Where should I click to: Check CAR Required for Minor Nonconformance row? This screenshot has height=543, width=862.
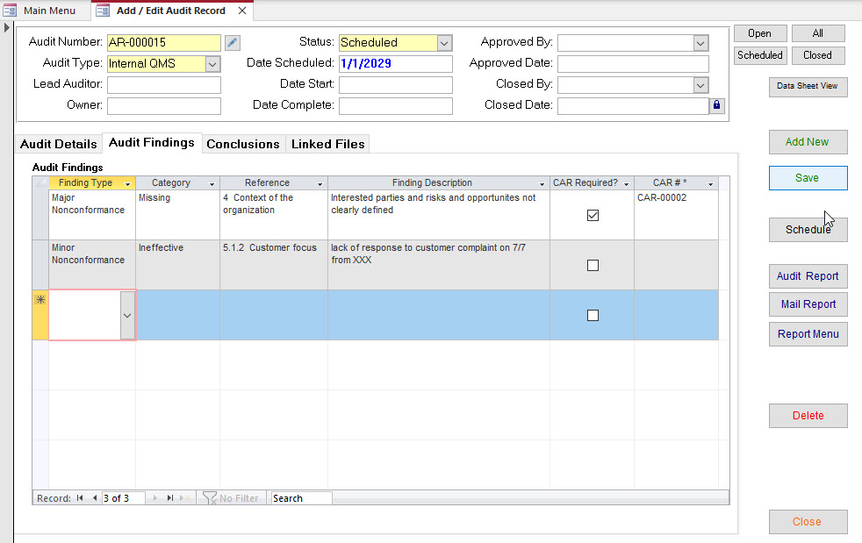[593, 265]
